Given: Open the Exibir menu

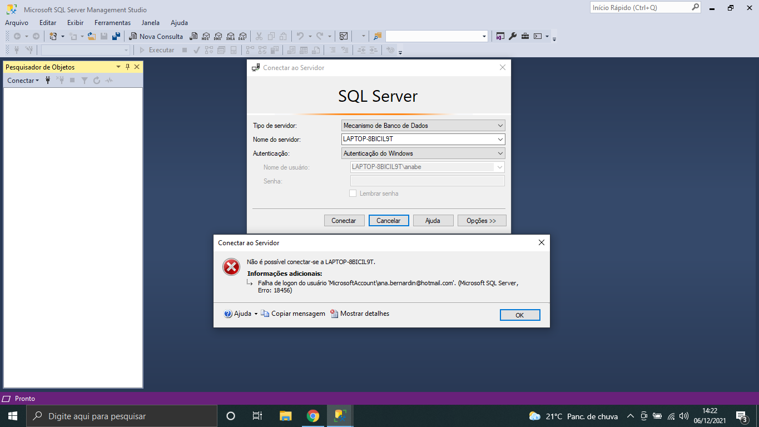Looking at the screenshot, I should (x=76, y=23).
